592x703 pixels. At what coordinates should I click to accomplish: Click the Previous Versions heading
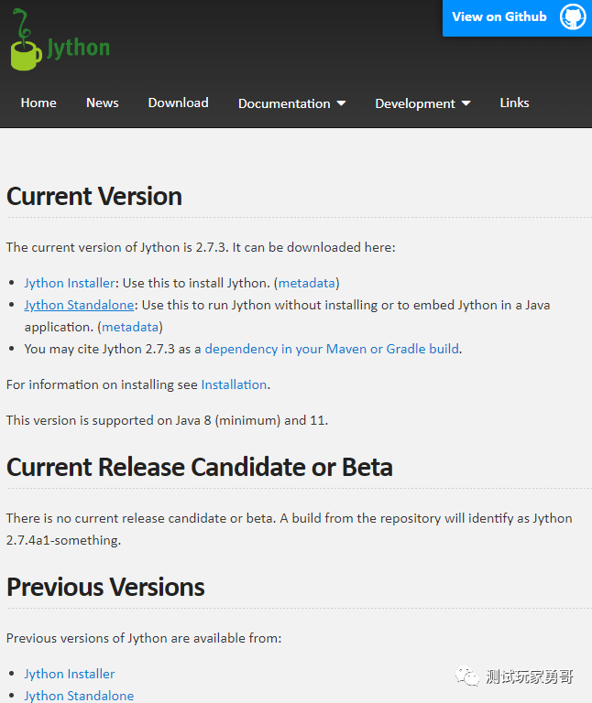coord(105,588)
